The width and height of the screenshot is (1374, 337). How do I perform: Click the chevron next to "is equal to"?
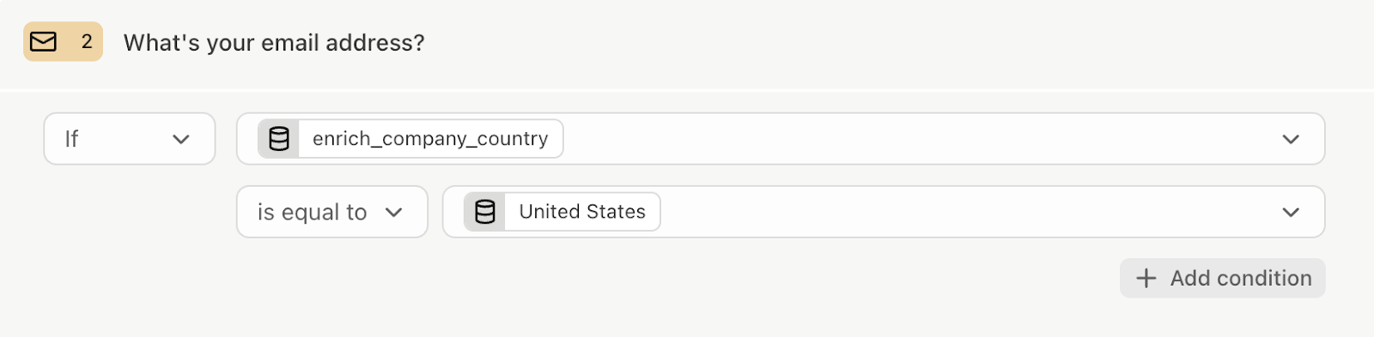click(394, 212)
